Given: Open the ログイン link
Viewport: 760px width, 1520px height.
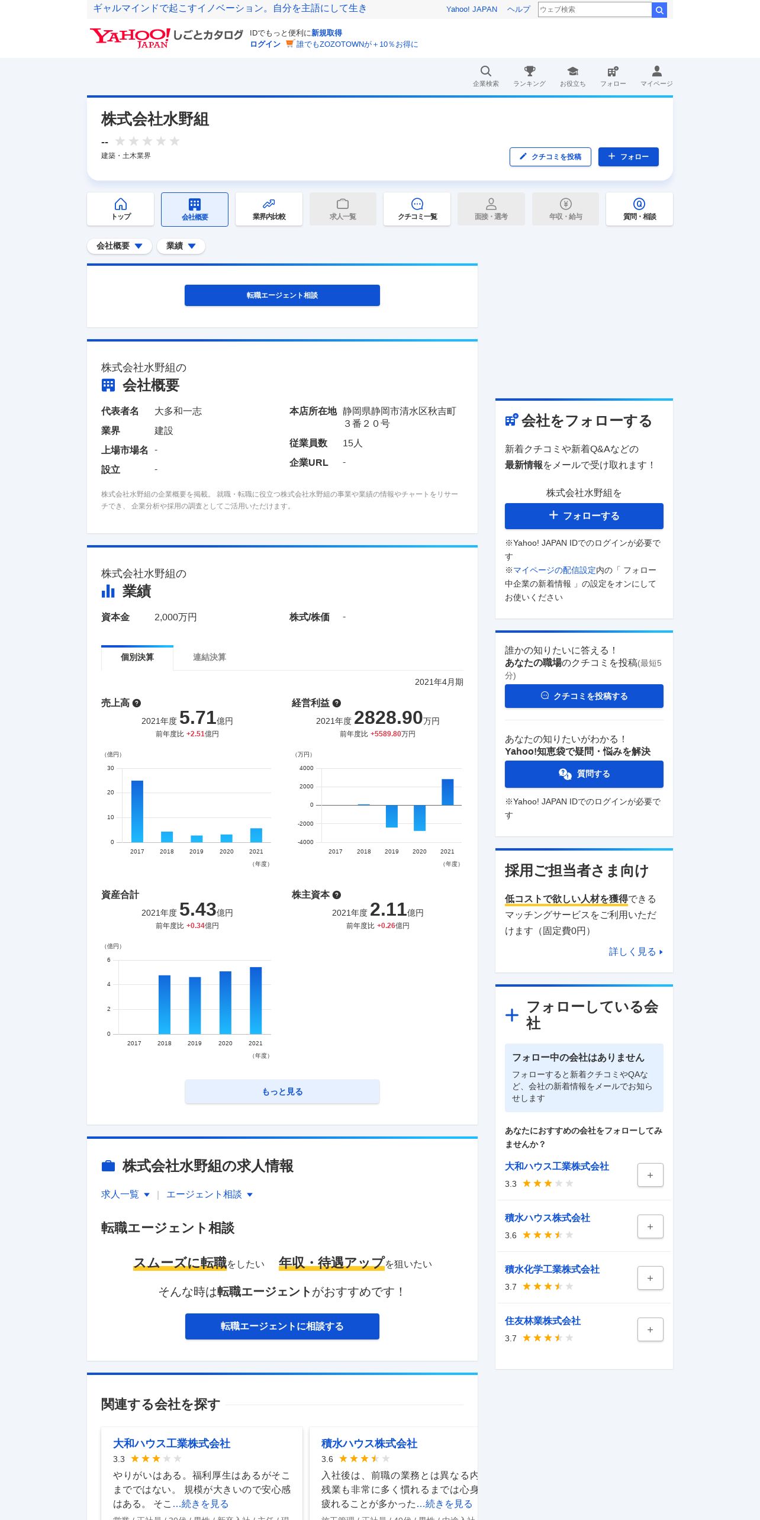Looking at the screenshot, I should coord(265,44).
